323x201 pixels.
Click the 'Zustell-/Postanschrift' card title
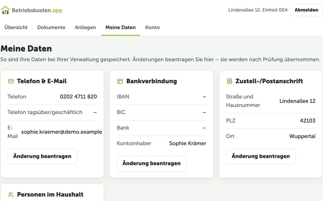(269, 81)
